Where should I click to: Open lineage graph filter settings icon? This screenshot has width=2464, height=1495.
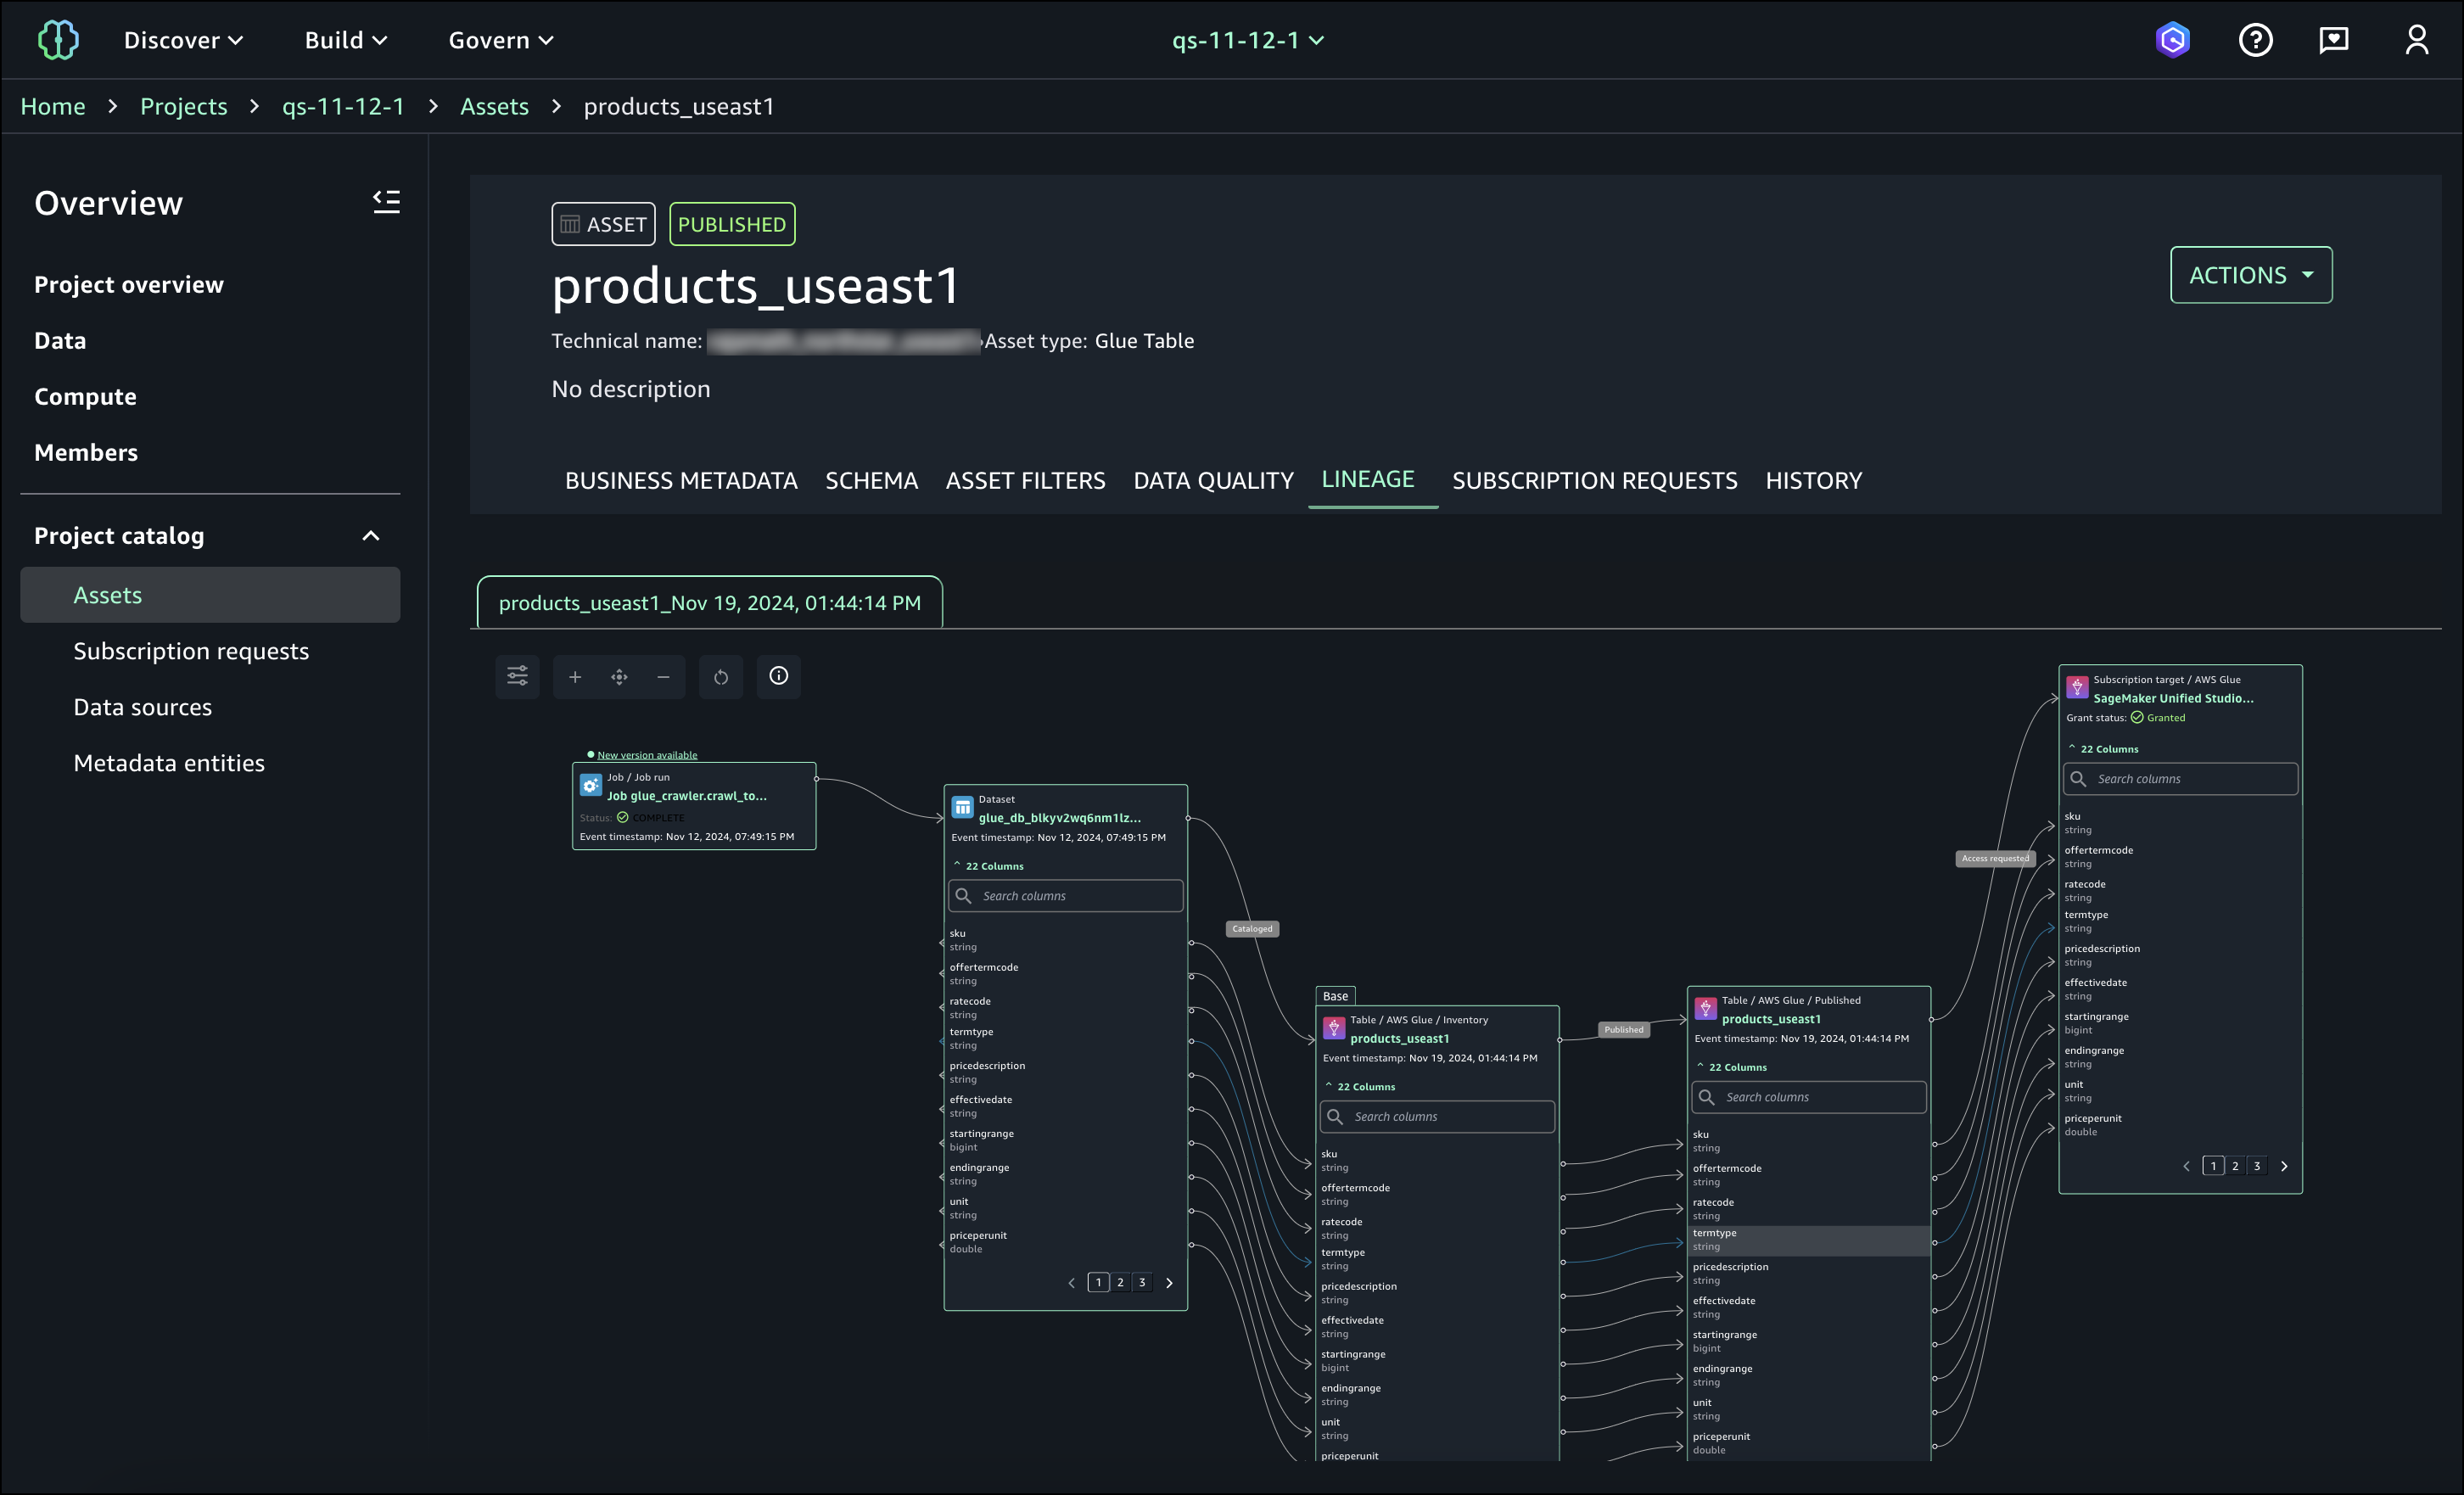point(517,677)
